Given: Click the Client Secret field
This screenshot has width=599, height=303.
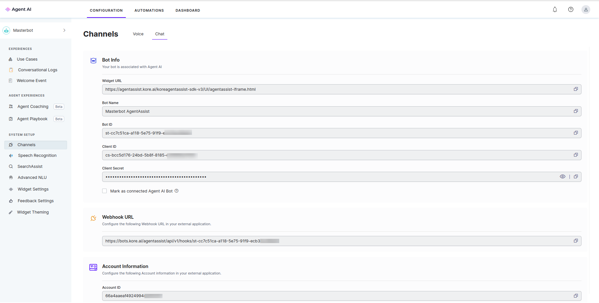Looking at the screenshot, I should [324, 177].
